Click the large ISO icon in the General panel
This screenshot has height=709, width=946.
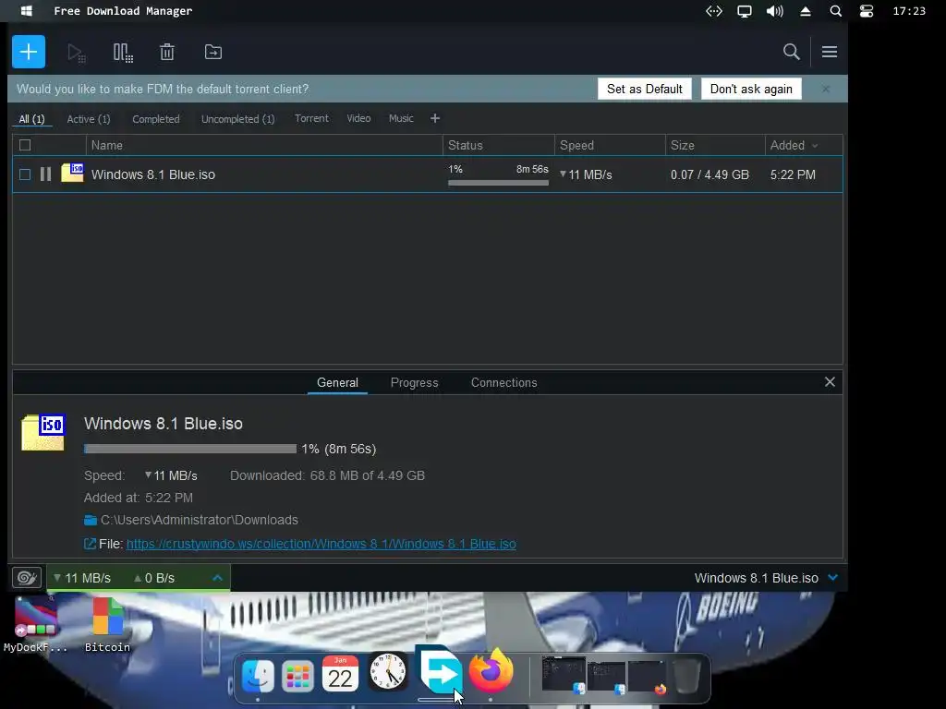[42, 432]
